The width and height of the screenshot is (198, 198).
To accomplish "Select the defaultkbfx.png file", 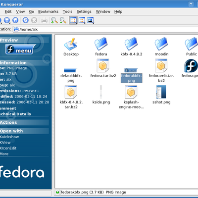I will [71, 76].
